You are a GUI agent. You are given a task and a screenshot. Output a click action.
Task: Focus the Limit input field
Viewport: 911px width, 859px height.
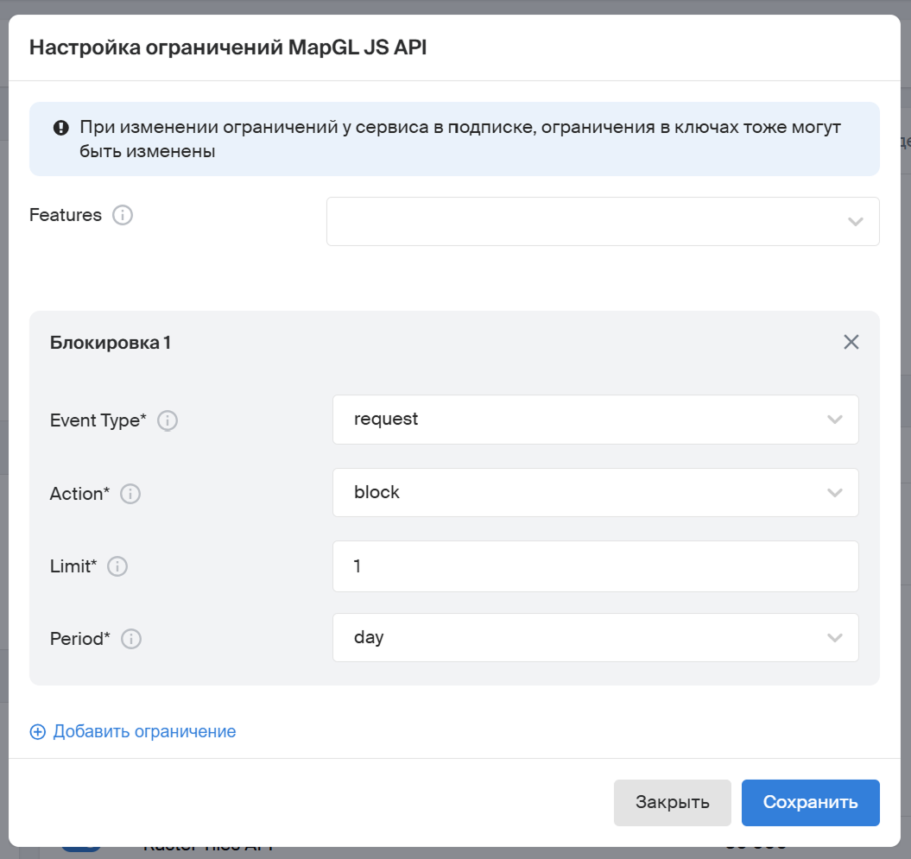(x=595, y=566)
